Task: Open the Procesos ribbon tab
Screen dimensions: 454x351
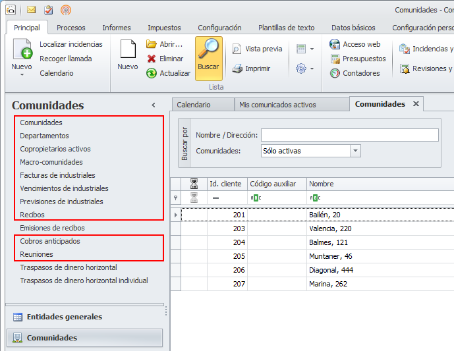Action: tap(71, 28)
